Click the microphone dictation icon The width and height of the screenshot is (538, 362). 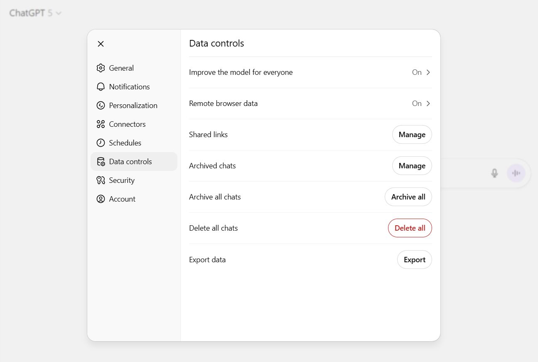pos(494,173)
